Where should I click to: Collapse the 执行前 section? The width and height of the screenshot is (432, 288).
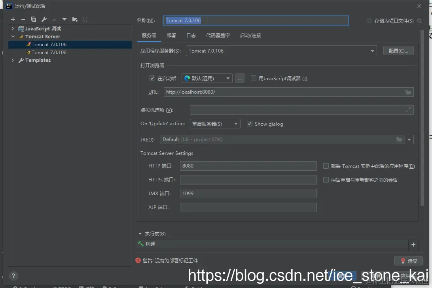140,234
